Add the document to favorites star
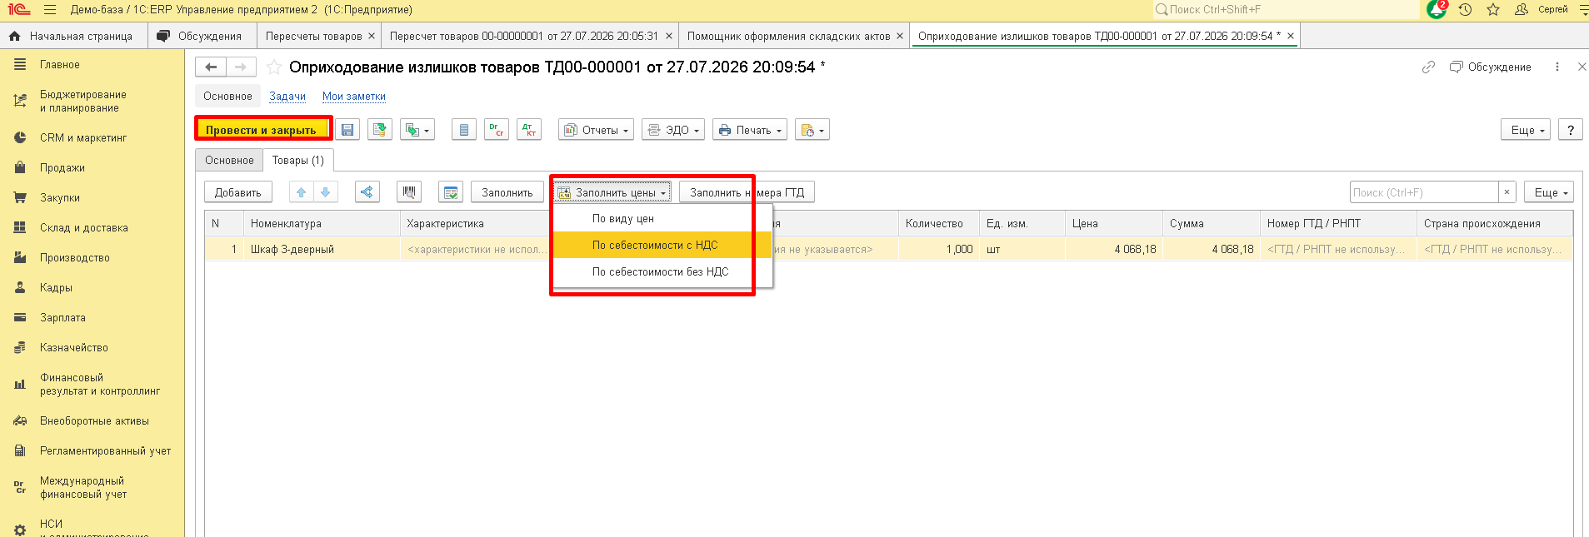Screen dimensions: 1589x537 pos(273,67)
